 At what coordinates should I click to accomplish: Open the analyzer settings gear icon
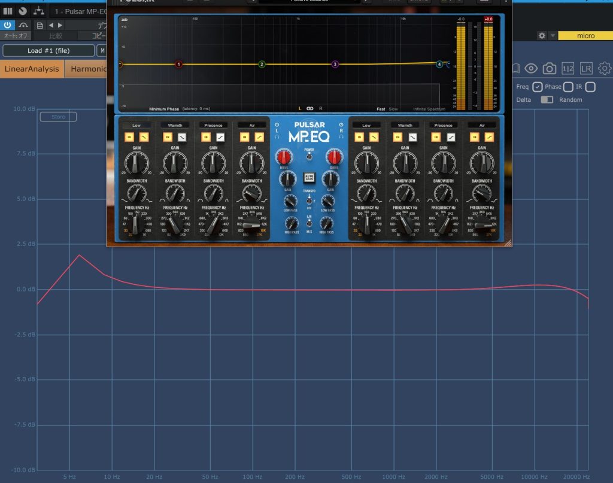point(605,68)
